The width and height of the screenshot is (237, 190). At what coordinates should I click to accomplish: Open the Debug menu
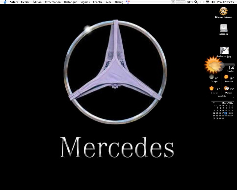119,2
